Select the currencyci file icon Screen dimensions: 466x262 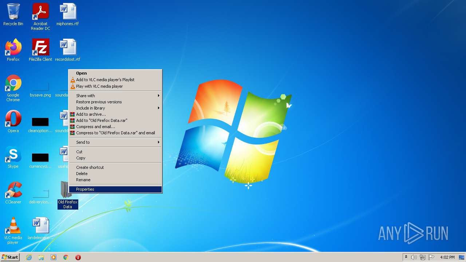point(40,160)
